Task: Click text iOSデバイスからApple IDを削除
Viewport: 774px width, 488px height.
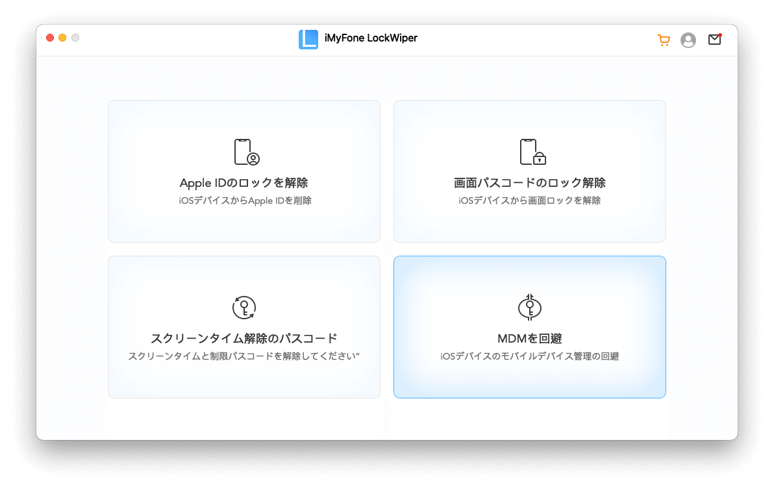Action: 245,201
